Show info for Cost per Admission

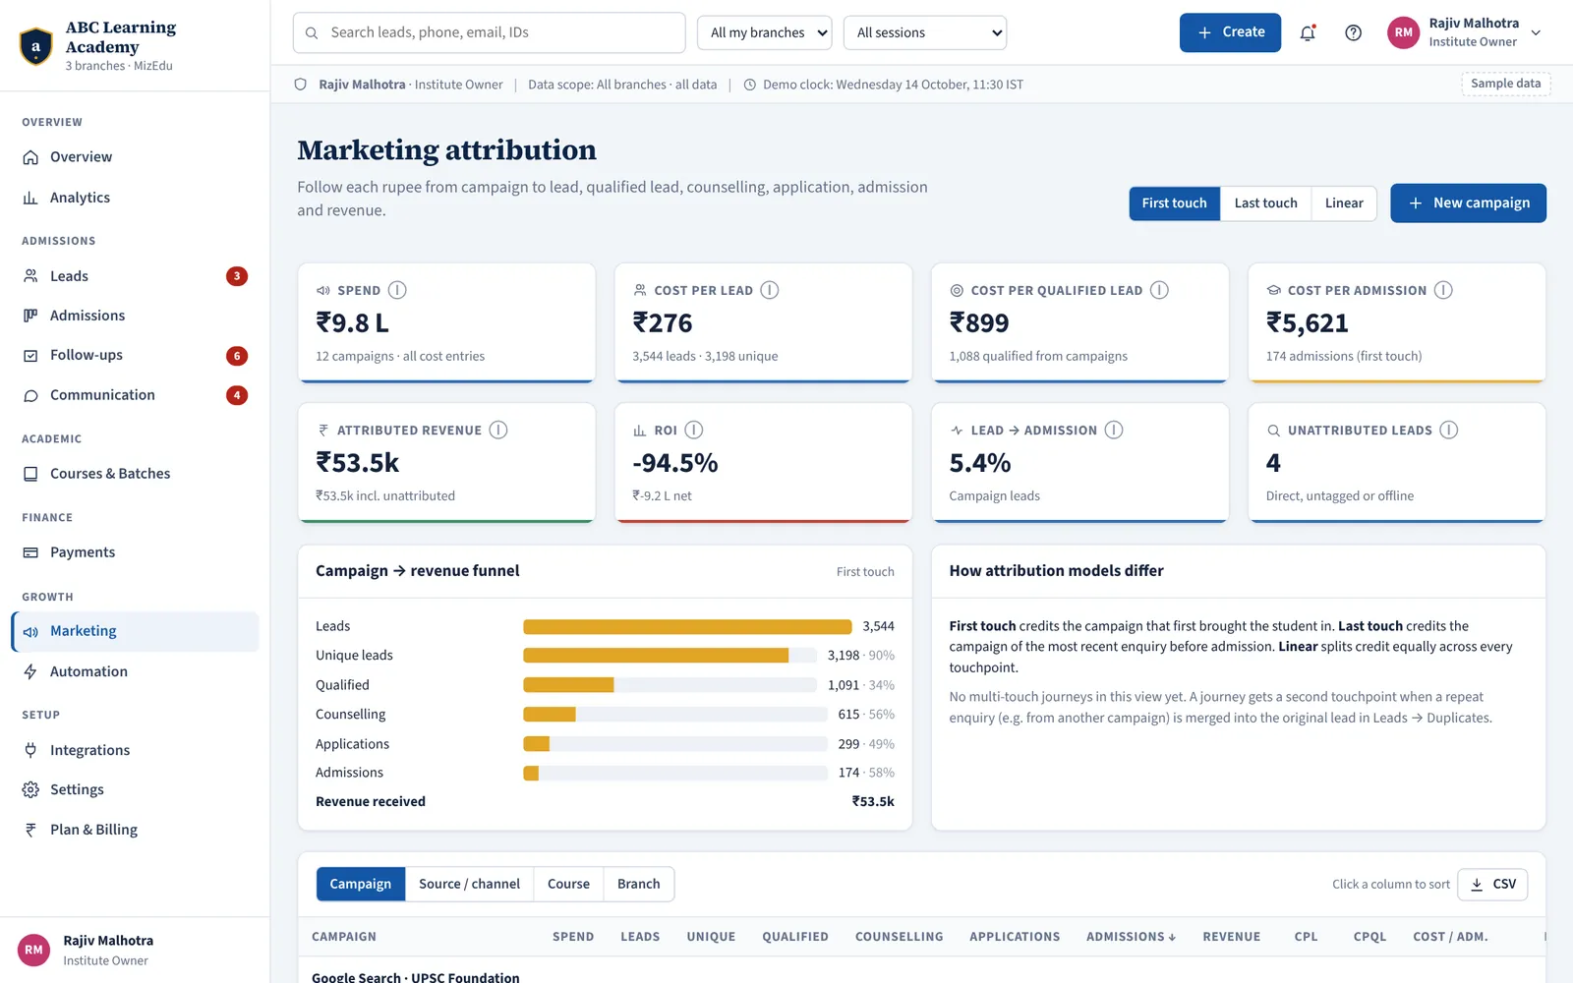click(x=1443, y=290)
